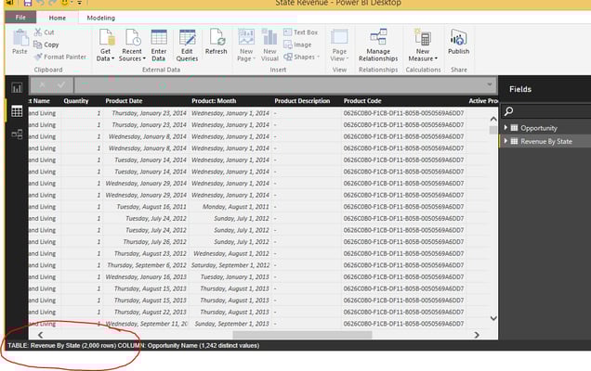Open the Page View options
The height and width of the screenshot is (371, 591).
pyautogui.click(x=339, y=45)
